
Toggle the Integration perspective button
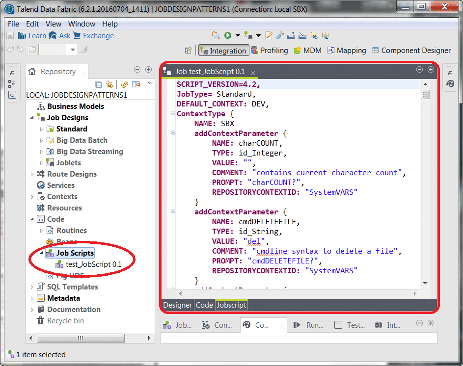(223, 50)
